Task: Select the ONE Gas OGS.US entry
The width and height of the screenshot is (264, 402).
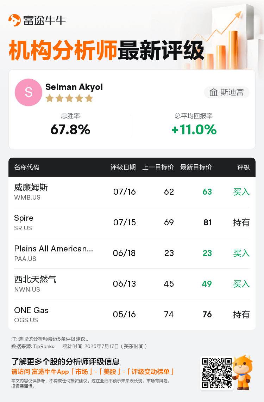Action: [132, 315]
